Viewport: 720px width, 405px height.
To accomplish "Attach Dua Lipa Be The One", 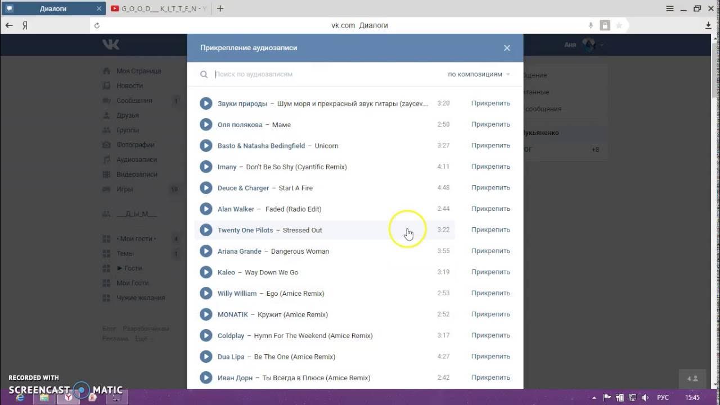I will [x=490, y=357].
